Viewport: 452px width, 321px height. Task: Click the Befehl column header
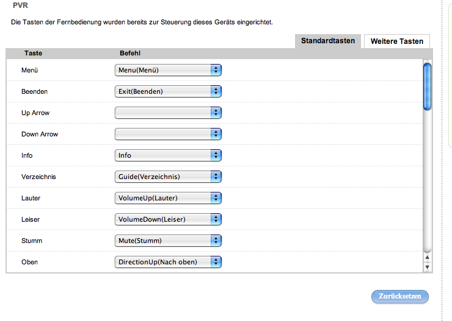pyautogui.click(x=130, y=54)
